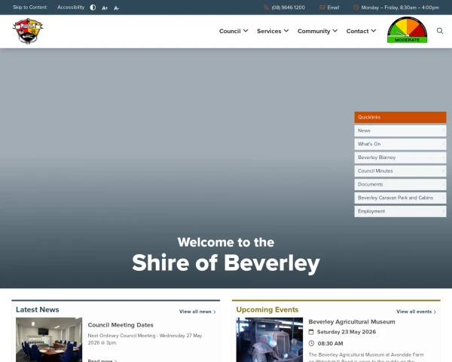Expand the Services menu chevron

286,31
